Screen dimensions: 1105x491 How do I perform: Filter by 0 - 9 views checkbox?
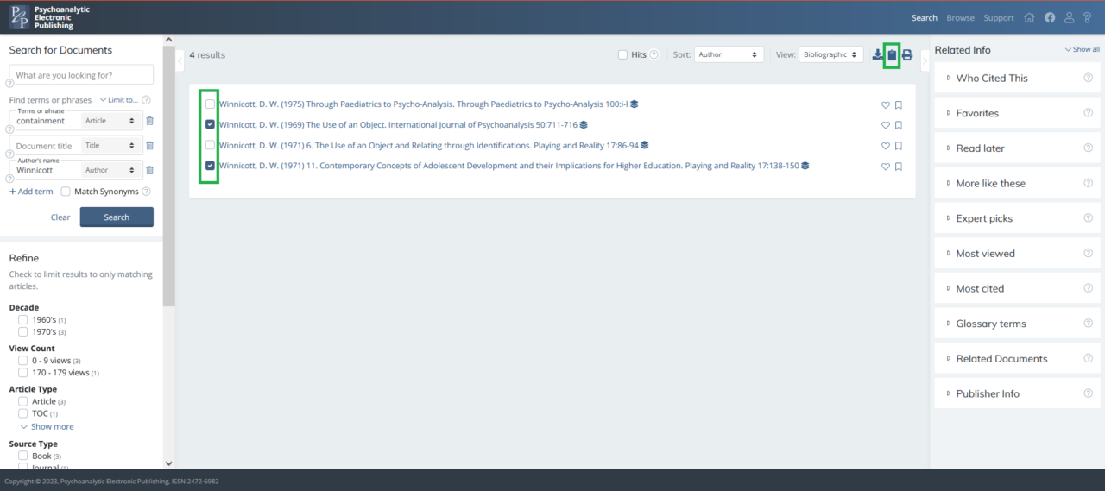point(23,361)
